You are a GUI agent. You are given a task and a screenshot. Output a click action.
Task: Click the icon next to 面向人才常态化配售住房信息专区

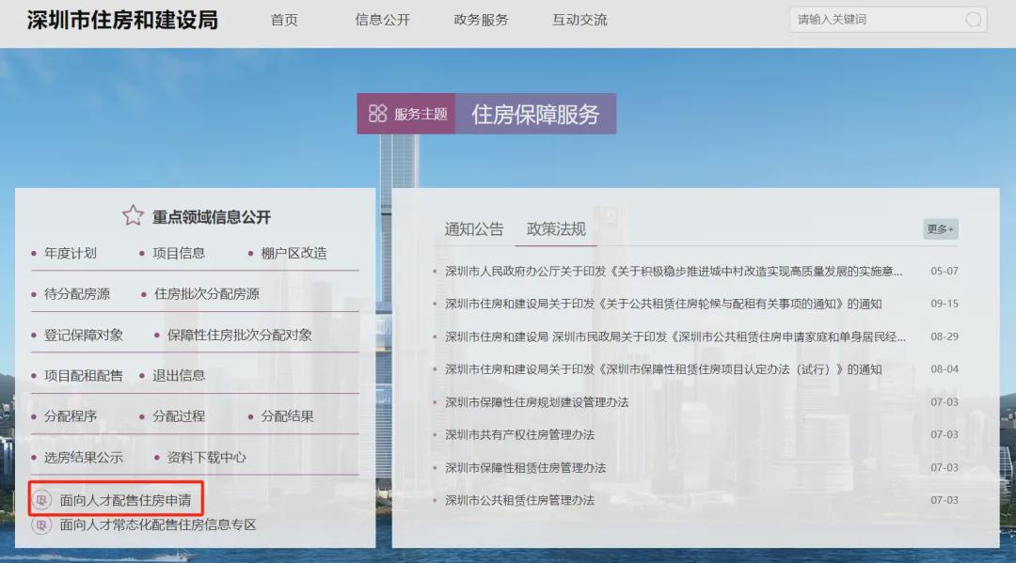click(x=41, y=524)
